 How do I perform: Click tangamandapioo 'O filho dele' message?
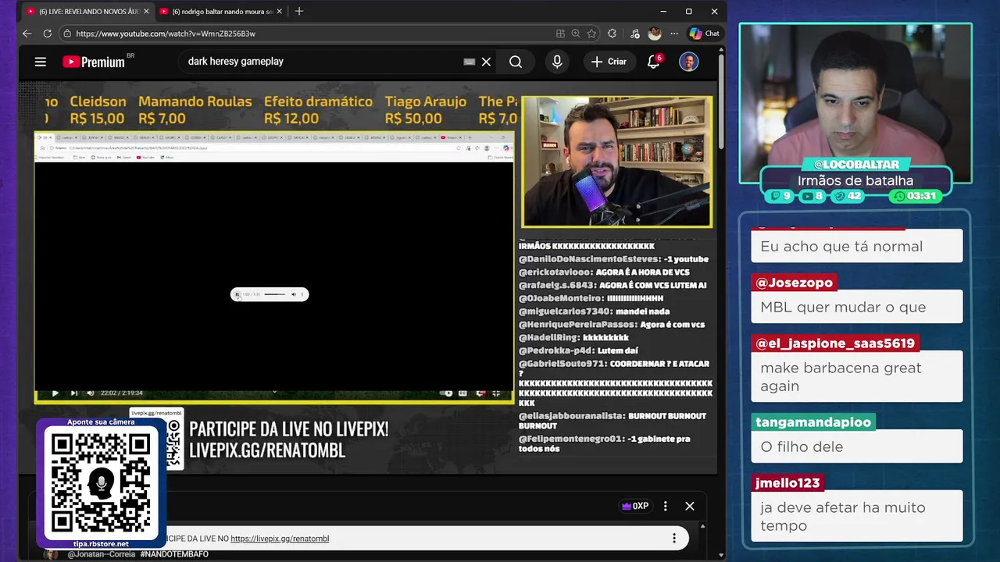(x=857, y=446)
